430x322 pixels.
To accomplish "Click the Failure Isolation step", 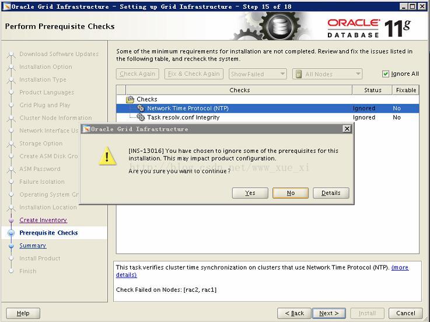I will pos(41,181).
